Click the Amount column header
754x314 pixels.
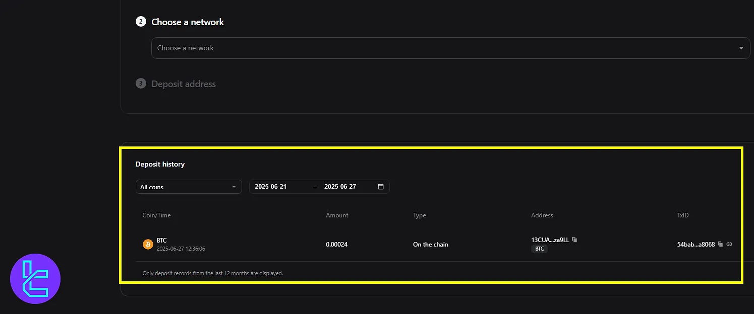click(337, 215)
